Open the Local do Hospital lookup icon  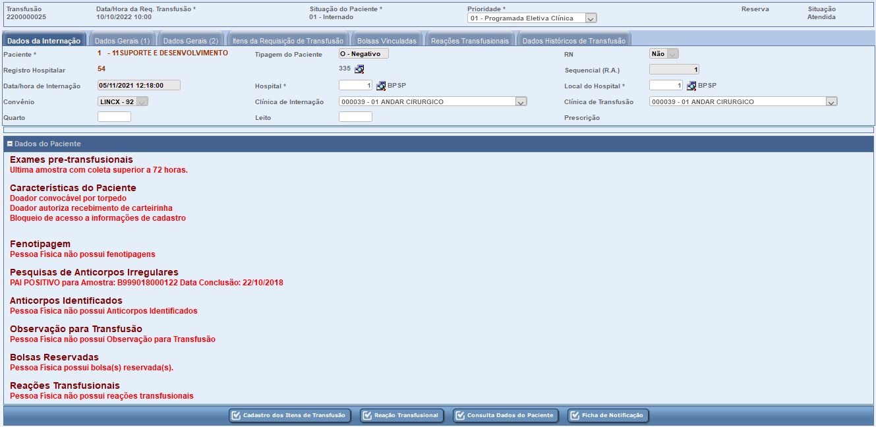[x=691, y=86]
